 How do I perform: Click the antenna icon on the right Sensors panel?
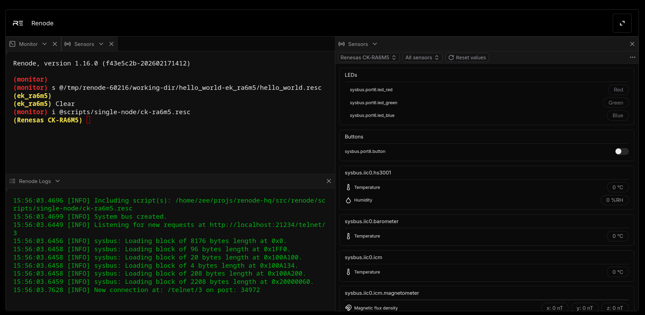[x=342, y=44]
